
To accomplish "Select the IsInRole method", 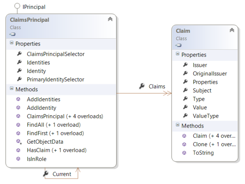I will coord(37,158).
